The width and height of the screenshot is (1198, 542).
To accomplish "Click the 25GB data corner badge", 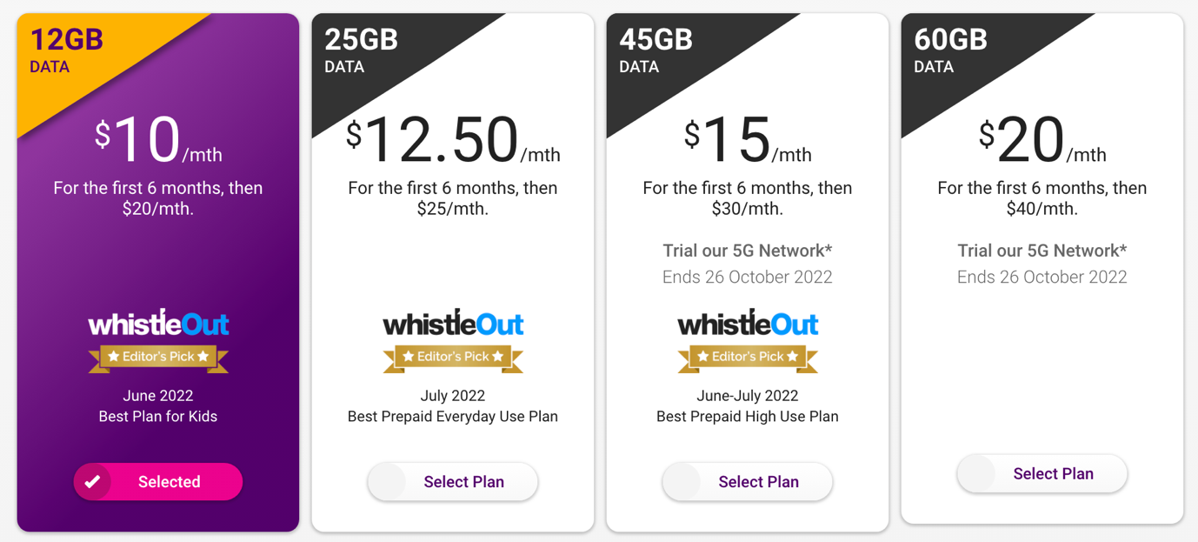I will pos(363,52).
